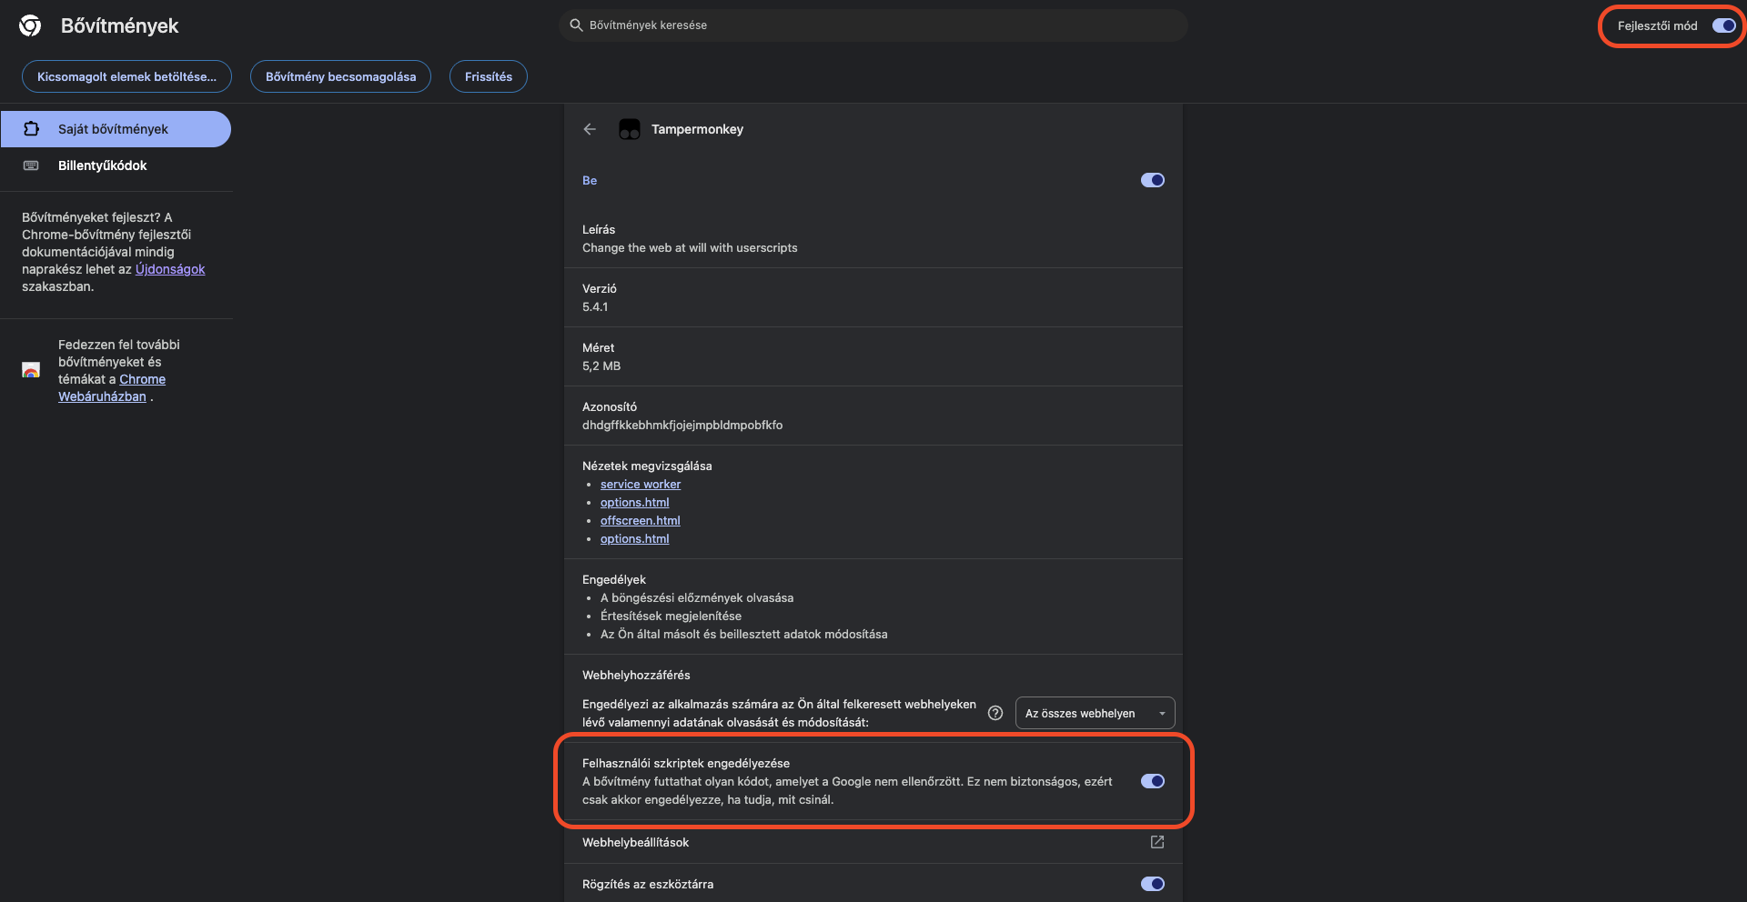Click the Chrome Web Store rainbow icon
The width and height of the screenshot is (1747, 902).
point(31,370)
